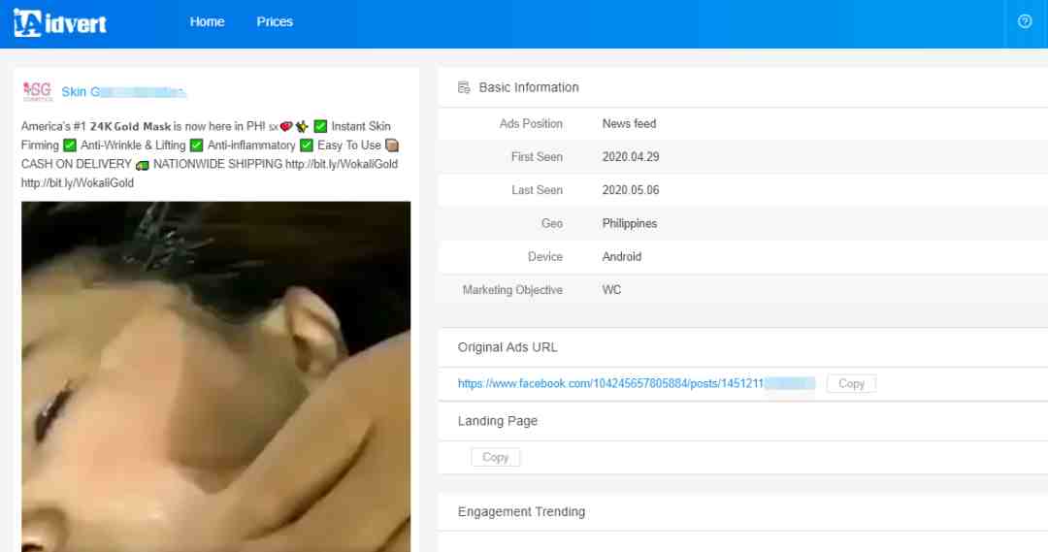The image size is (1048, 552).
Task: Click the idvert logo
Action: click(60, 22)
